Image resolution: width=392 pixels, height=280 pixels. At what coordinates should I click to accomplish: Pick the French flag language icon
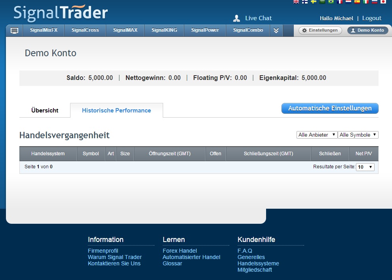point(340,2)
